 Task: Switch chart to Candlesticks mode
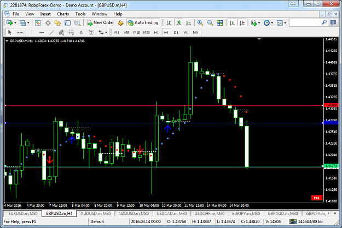pos(178,22)
